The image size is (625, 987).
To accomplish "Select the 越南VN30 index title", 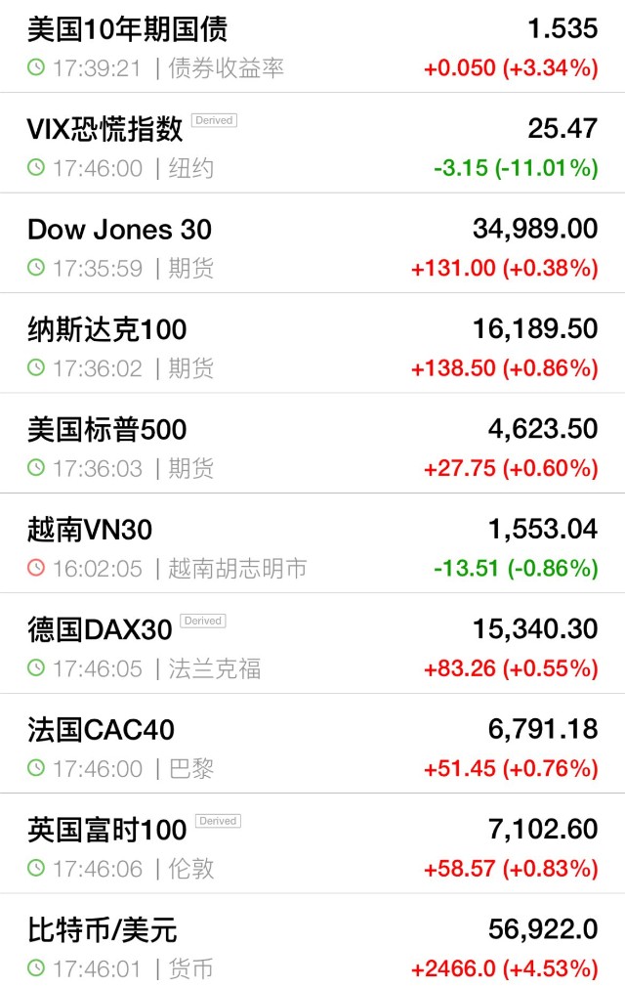I will point(90,530).
